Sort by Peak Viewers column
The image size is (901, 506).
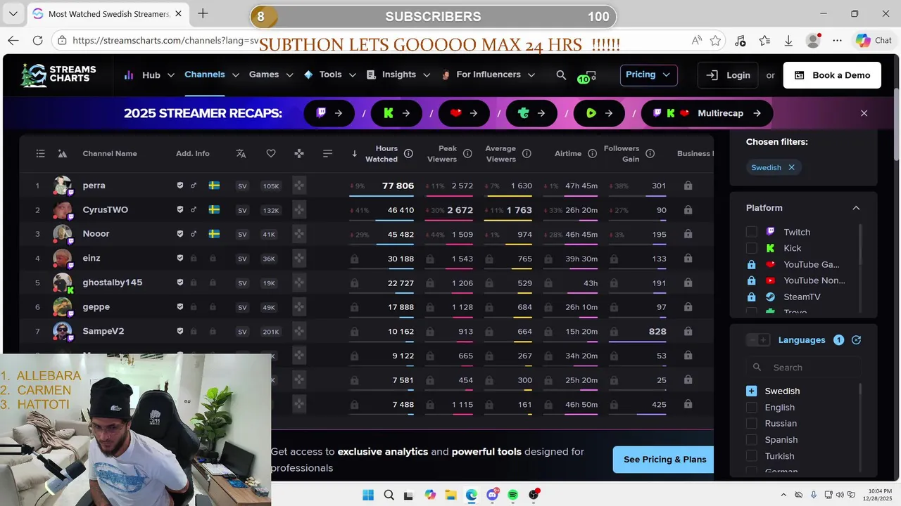click(442, 154)
